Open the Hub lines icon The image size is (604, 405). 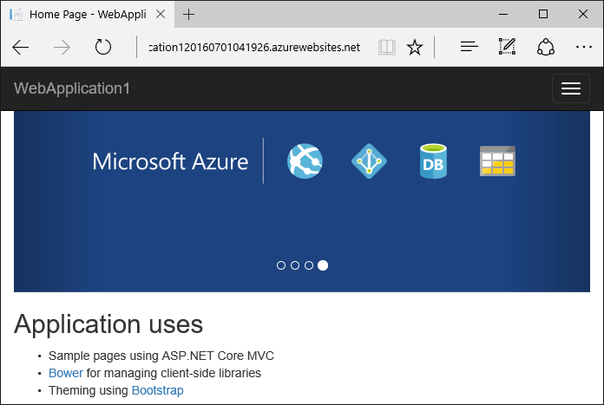[469, 47]
